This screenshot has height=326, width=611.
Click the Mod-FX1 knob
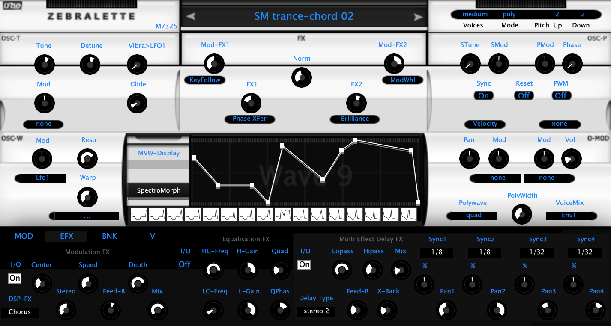point(214,64)
